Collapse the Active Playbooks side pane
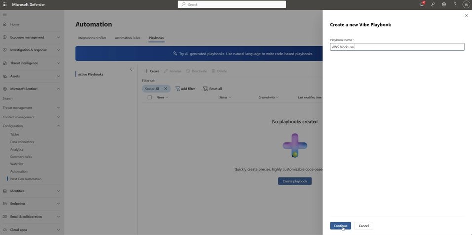 click(x=131, y=69)
